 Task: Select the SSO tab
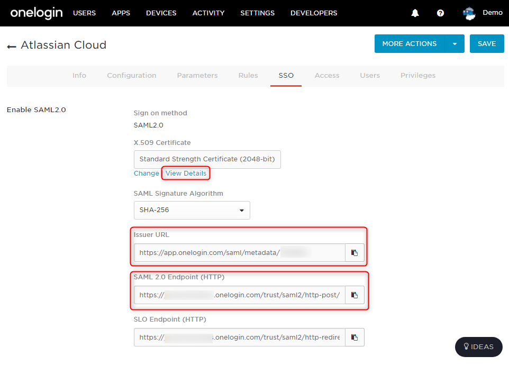[x=286, y=76]
